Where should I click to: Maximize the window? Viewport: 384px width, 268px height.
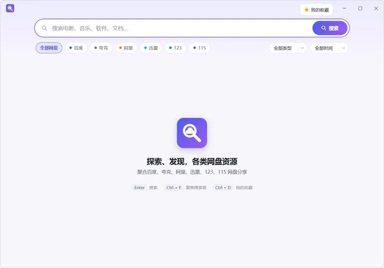[360, 8]
